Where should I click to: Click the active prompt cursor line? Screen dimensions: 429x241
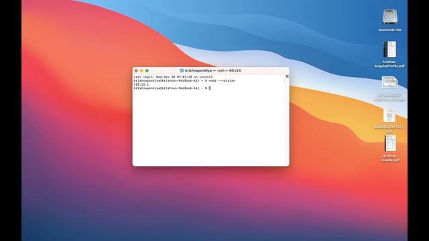click(172, 88)
